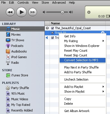The width and height of the screenshot is (110, 114).
Task: Choose Convert Selection to MP3
Action: [x=83, y=60]
